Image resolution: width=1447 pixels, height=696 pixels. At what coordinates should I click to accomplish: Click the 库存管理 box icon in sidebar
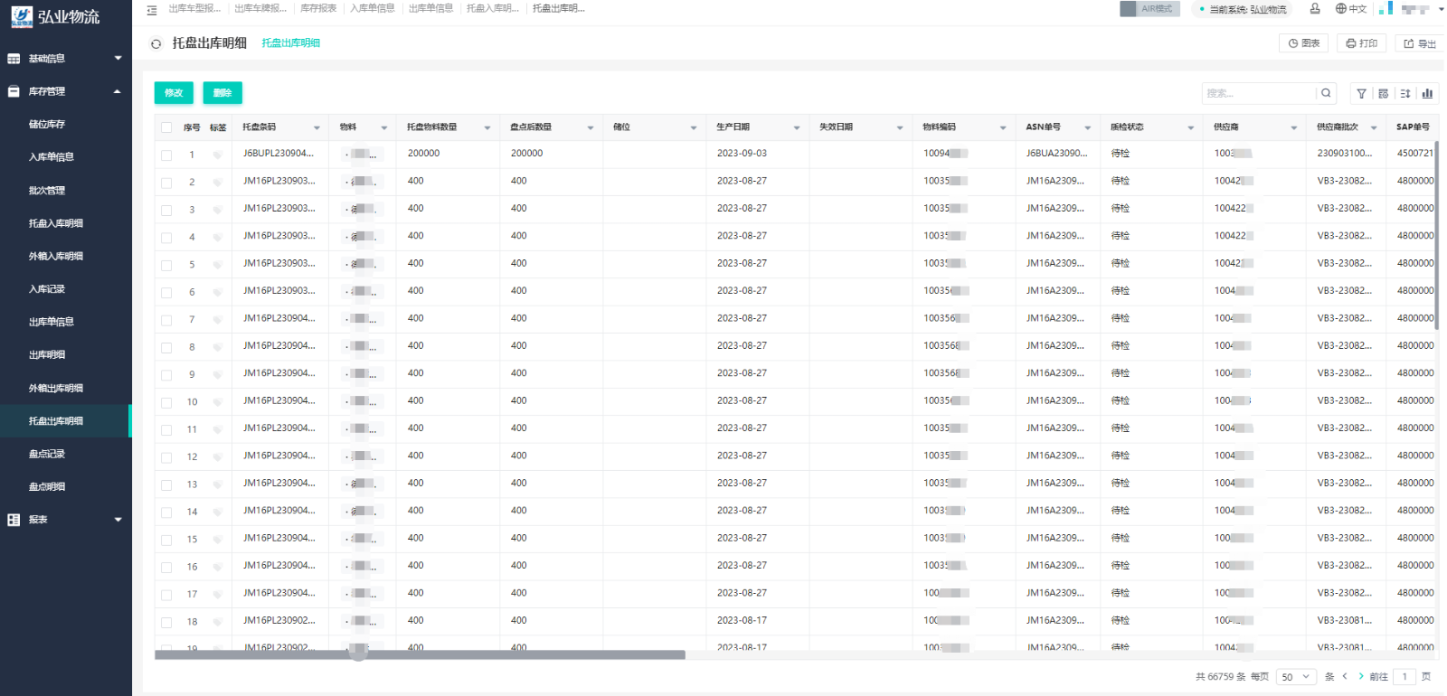coord(14,91)
